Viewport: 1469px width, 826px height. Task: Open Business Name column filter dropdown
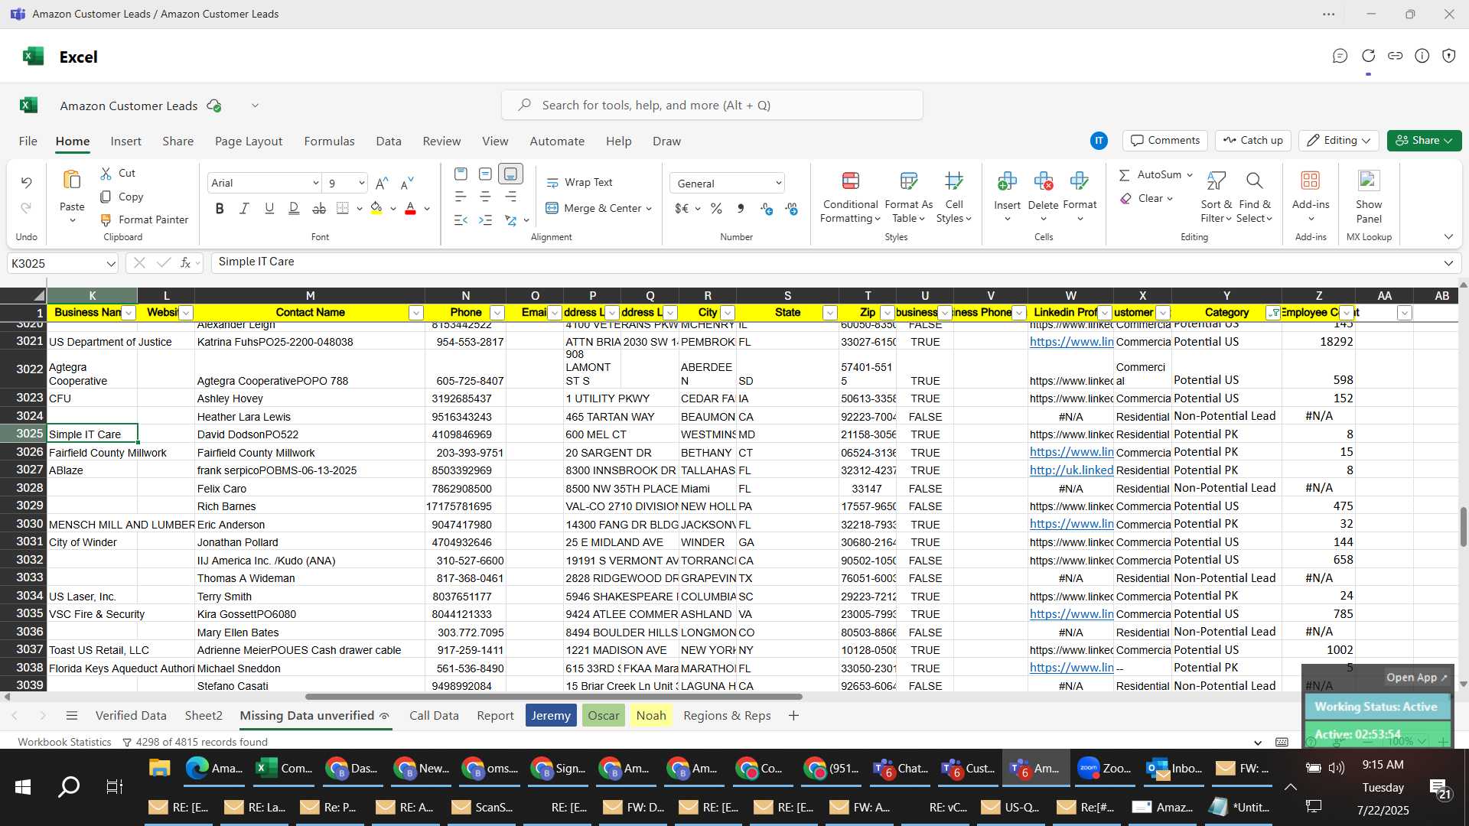[x=129, y=313]
